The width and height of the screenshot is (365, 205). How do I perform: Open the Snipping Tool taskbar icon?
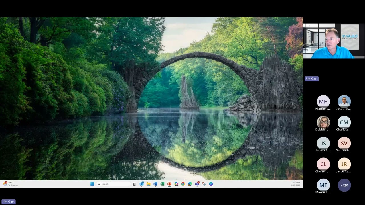[x=204, y=184]
